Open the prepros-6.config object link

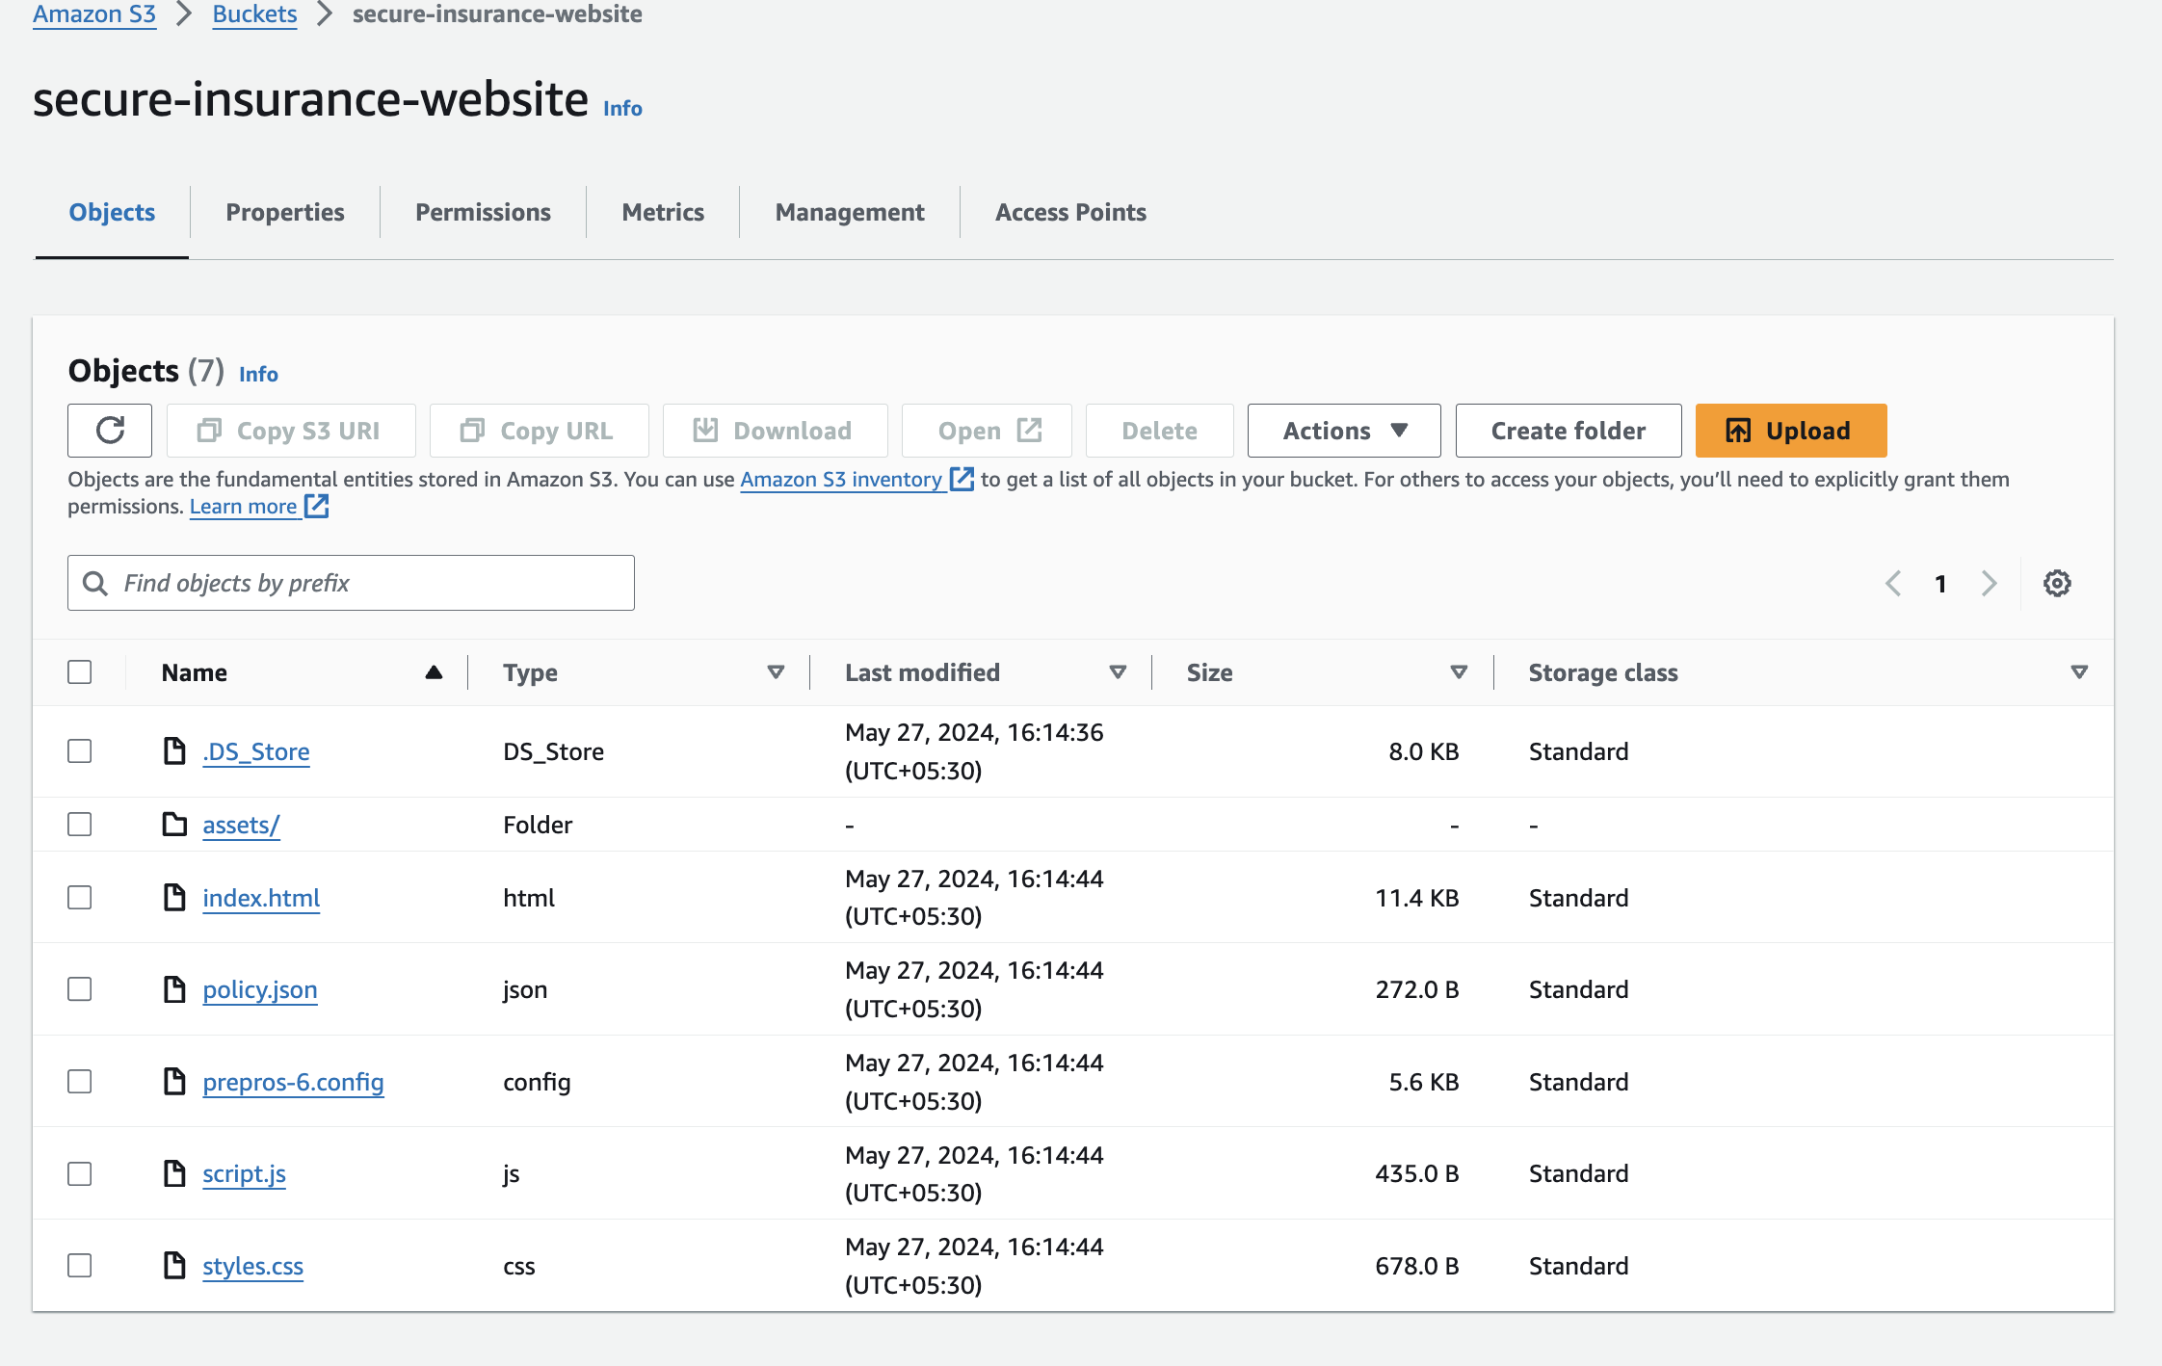pos(293,1082)
